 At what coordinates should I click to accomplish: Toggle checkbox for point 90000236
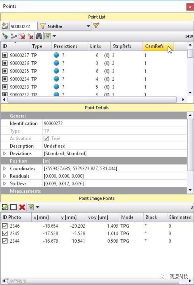click(5, 63)
